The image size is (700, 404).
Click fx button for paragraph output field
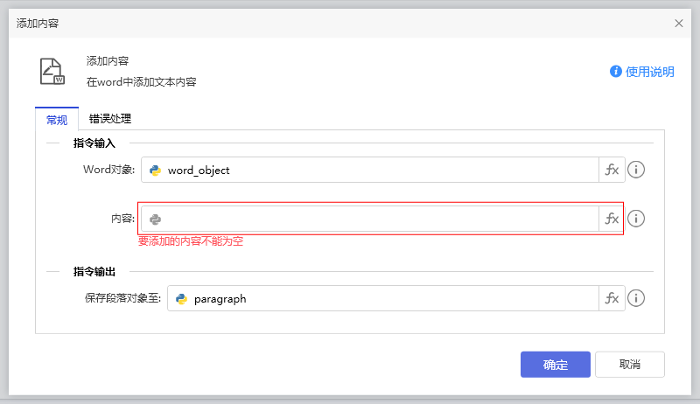[611, 298]
